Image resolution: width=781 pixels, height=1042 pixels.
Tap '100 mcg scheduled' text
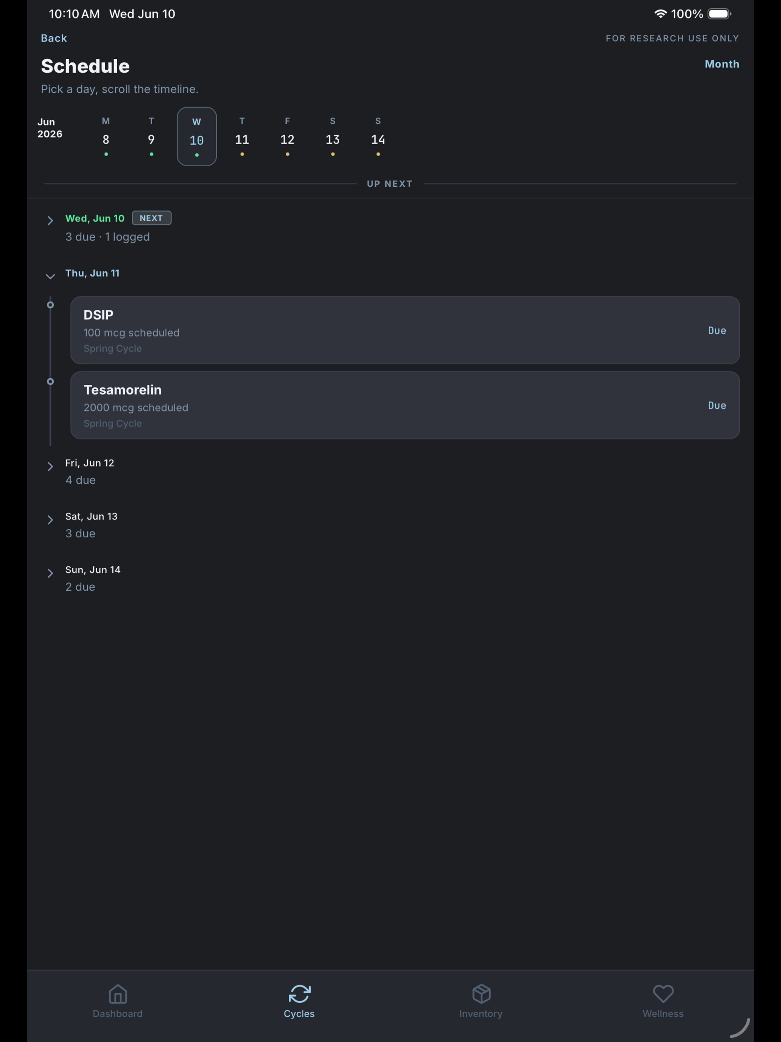point(131,332)
